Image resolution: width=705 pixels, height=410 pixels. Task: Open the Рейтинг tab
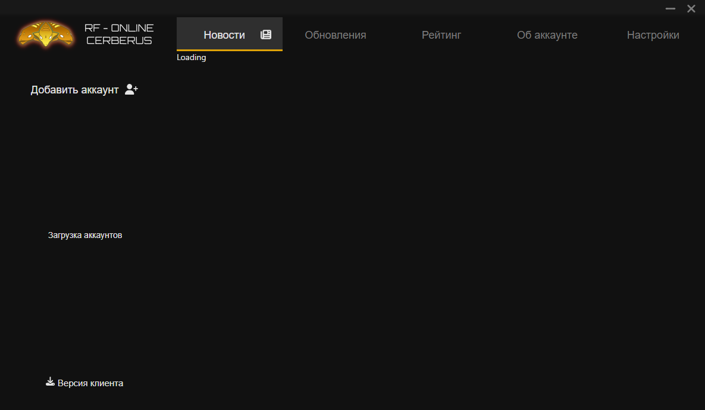(x=441, y=35)
